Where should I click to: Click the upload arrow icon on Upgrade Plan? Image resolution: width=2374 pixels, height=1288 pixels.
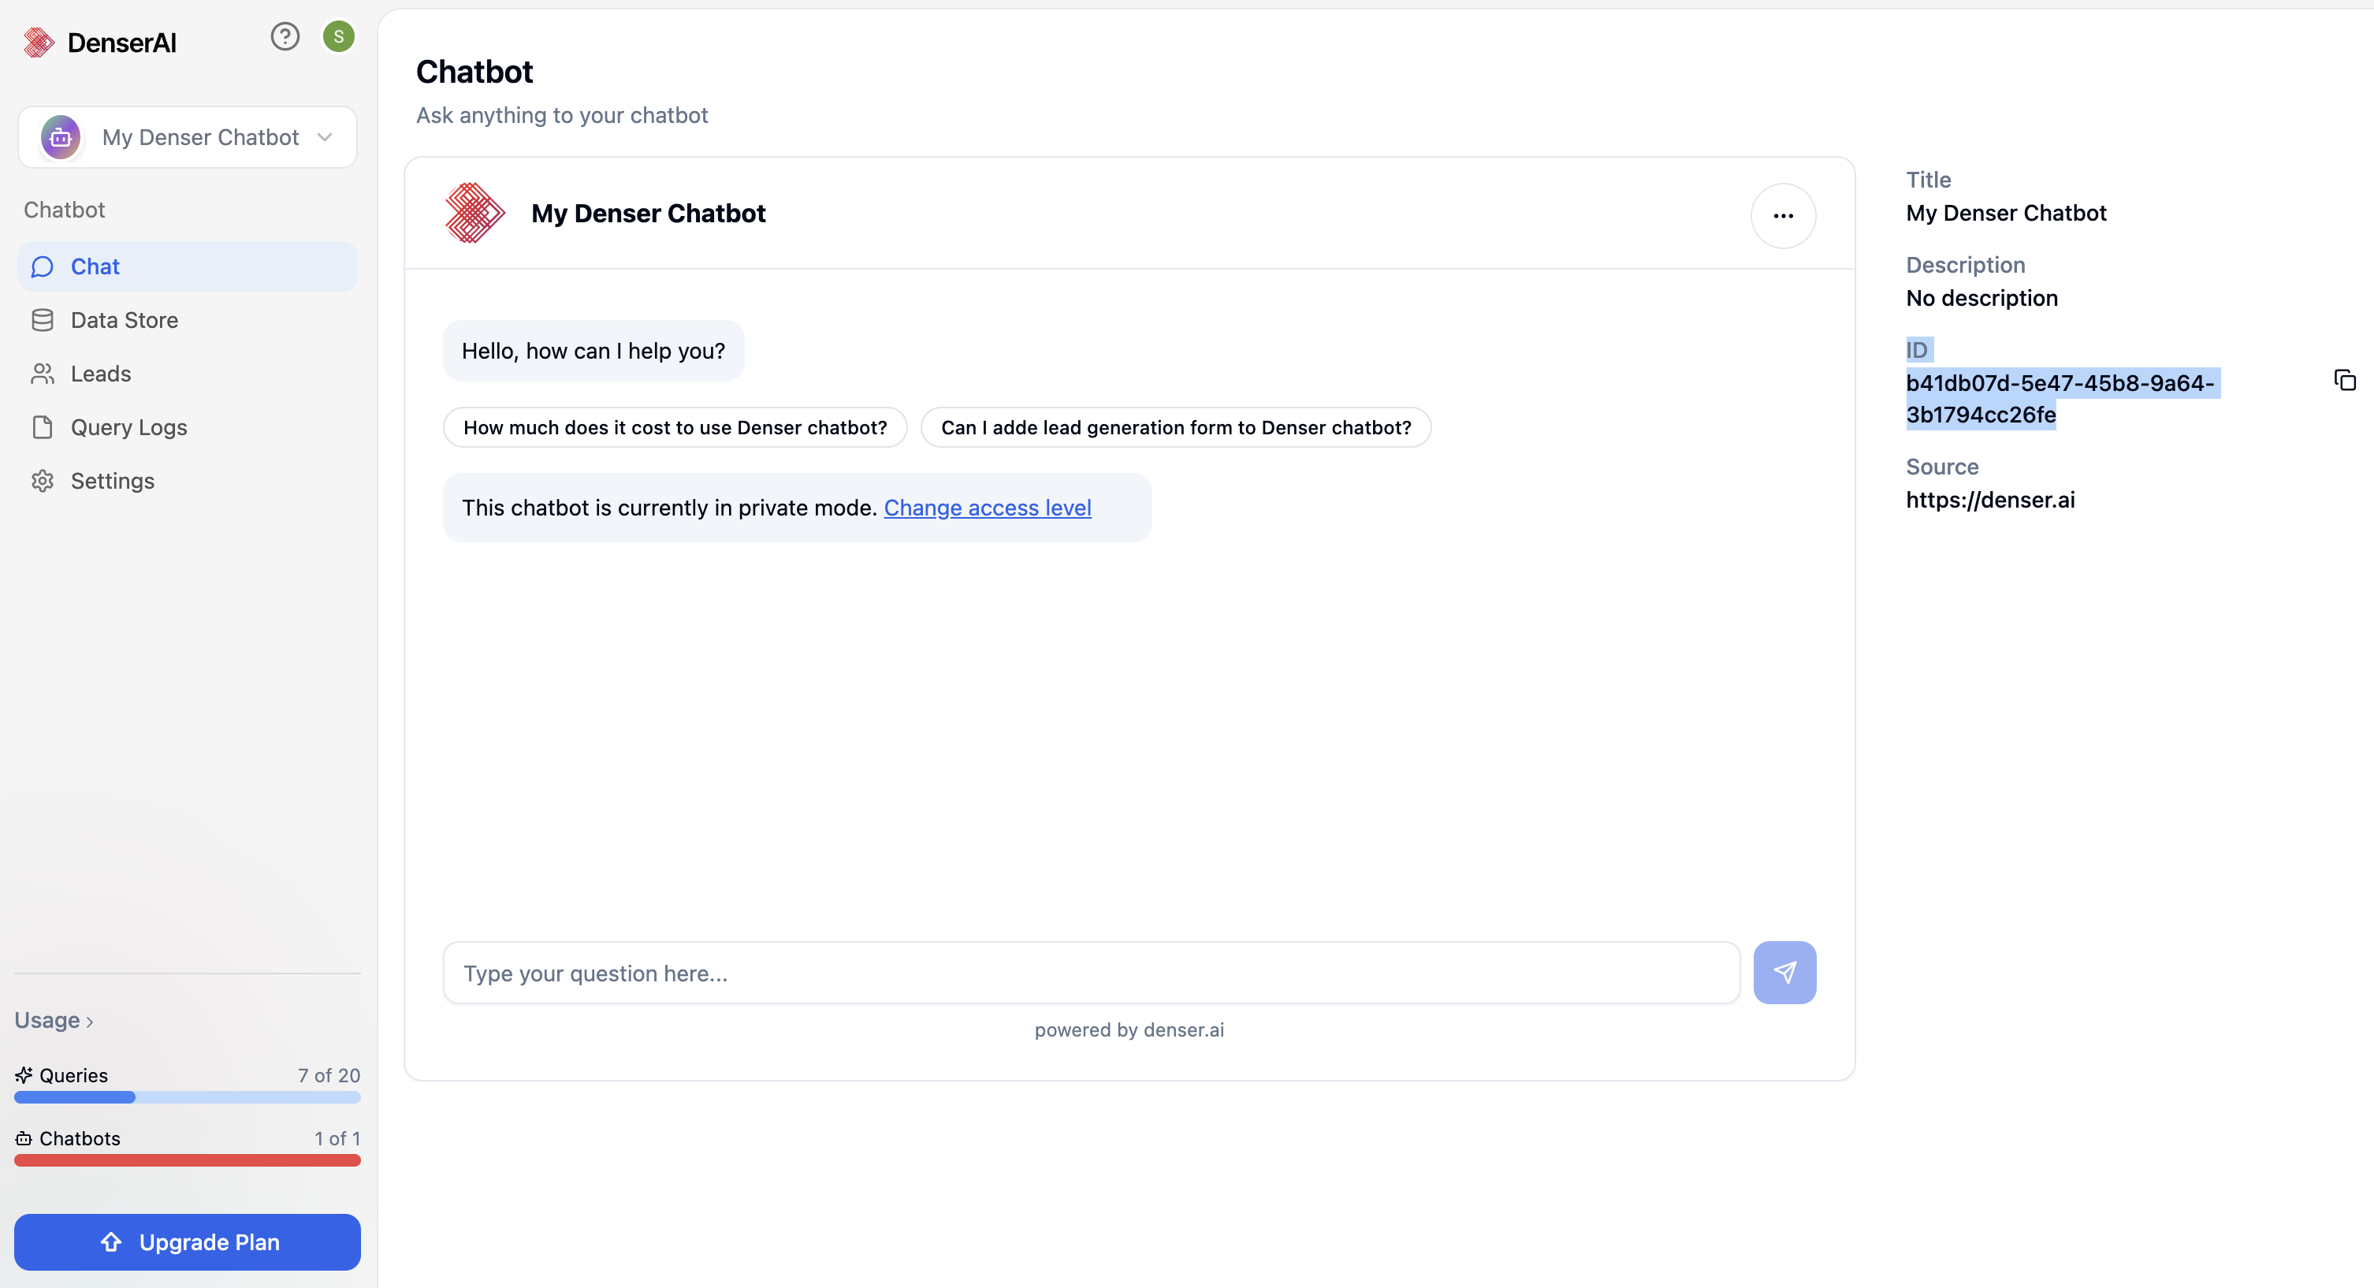tap(111, 1242)
